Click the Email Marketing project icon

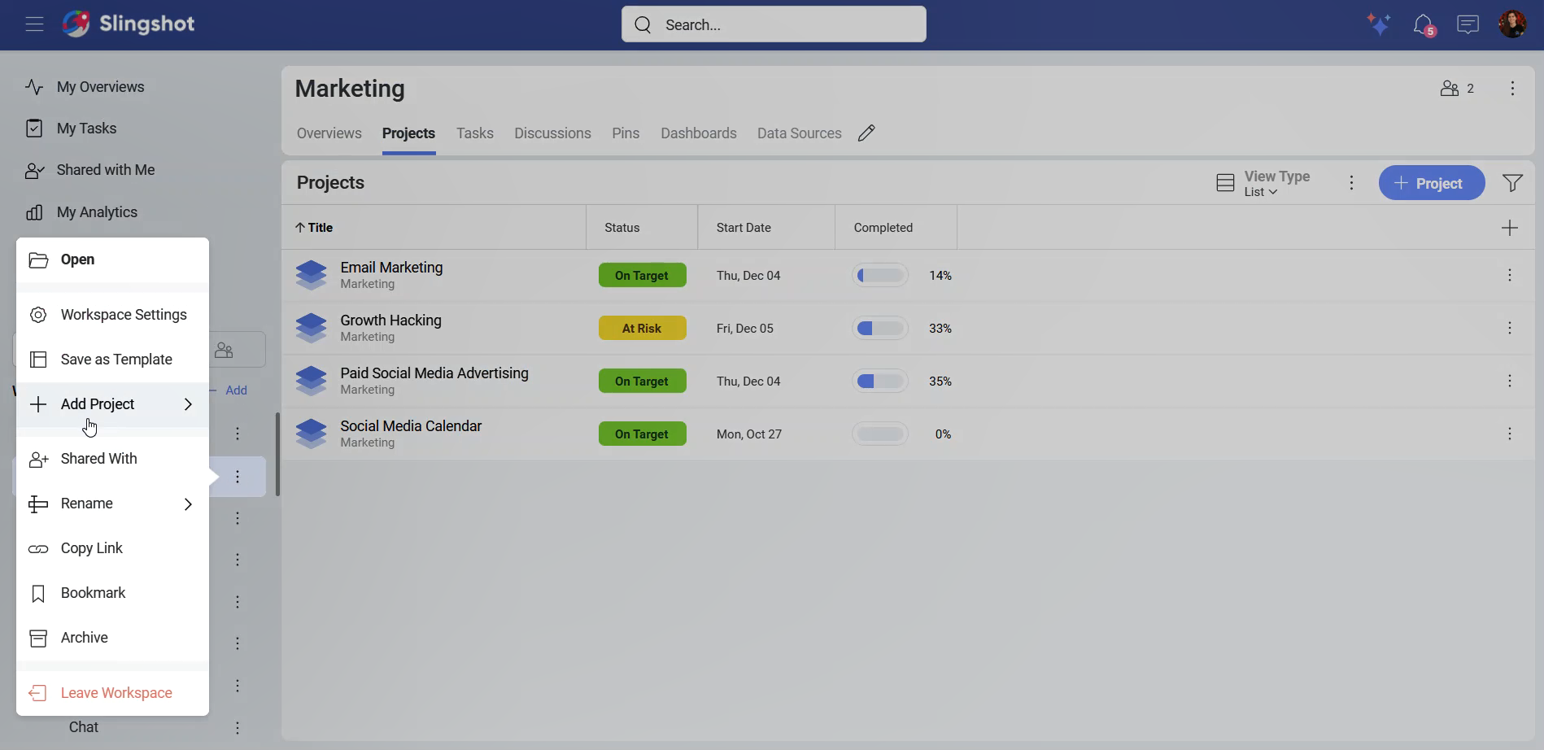(x=312, y=276)
